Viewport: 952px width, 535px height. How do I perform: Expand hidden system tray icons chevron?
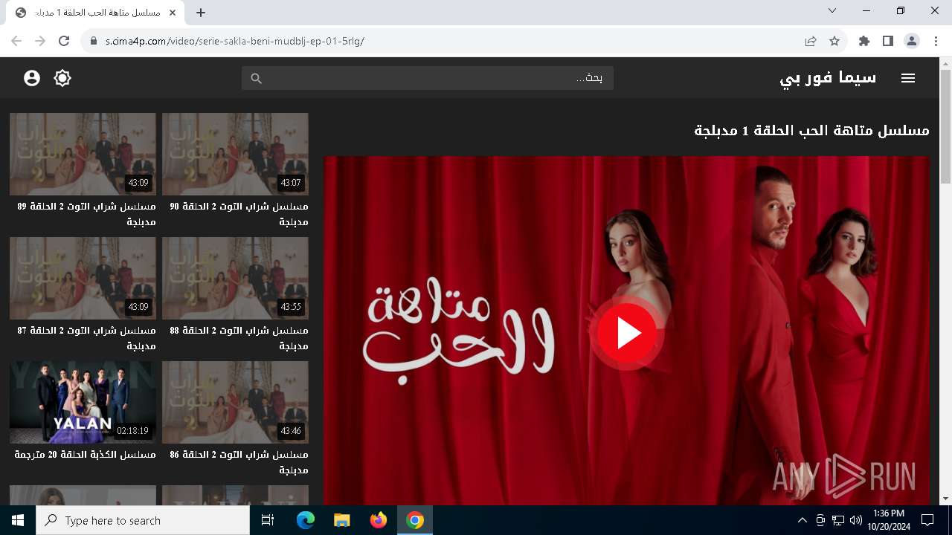click(802, 520)
